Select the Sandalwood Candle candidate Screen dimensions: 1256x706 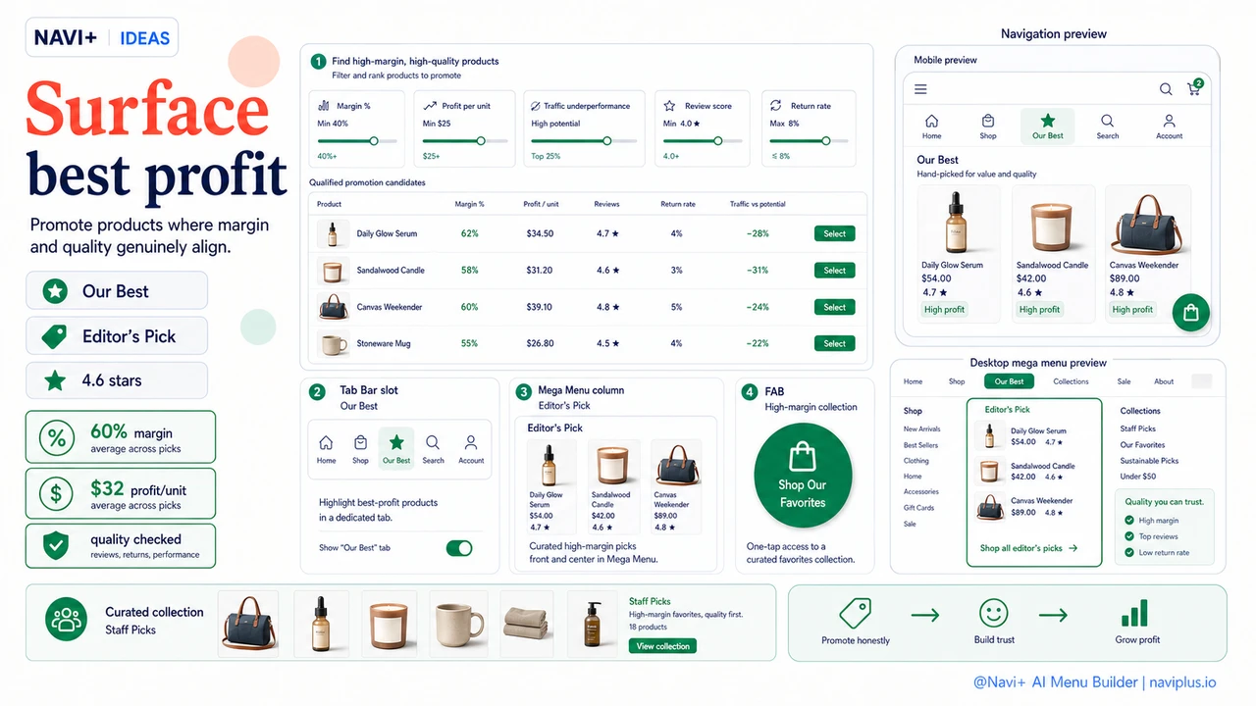pos(834,271)
